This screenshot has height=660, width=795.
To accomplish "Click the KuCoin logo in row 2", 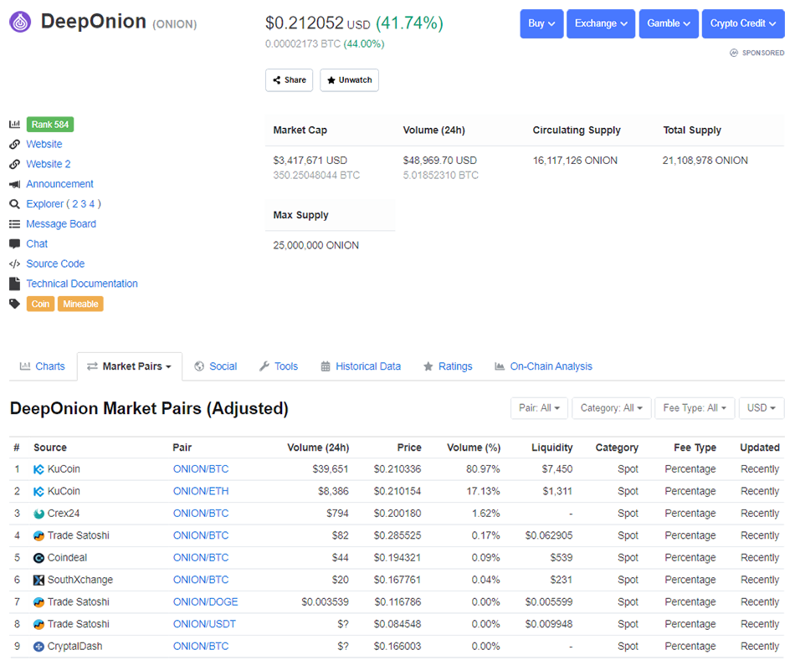I will point(38,492).
